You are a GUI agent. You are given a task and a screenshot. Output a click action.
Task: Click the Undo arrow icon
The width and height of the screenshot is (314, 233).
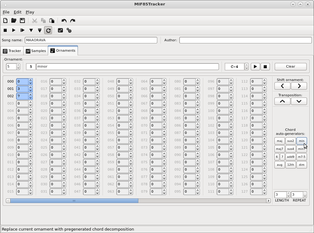[64, 20]
